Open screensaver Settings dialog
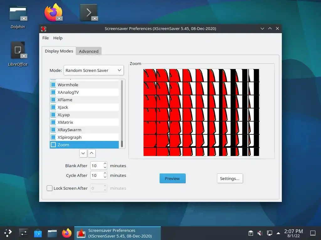This screenshot has height=240, width=321. [x=230, y=178]
